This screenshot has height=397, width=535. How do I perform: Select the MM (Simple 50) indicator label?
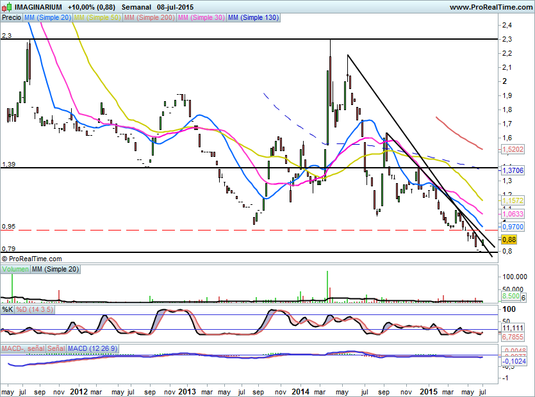point(97,17)
